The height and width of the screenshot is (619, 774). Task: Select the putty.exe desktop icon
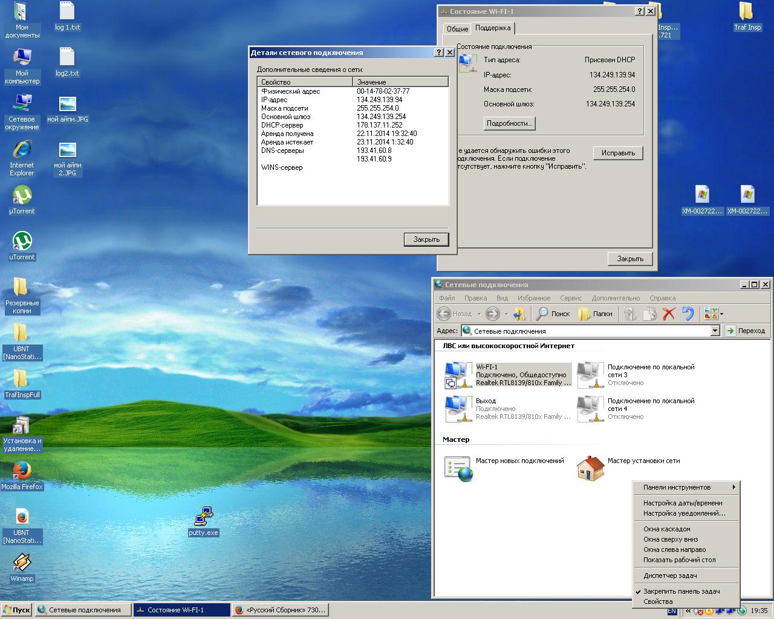[x=203, y=518]
